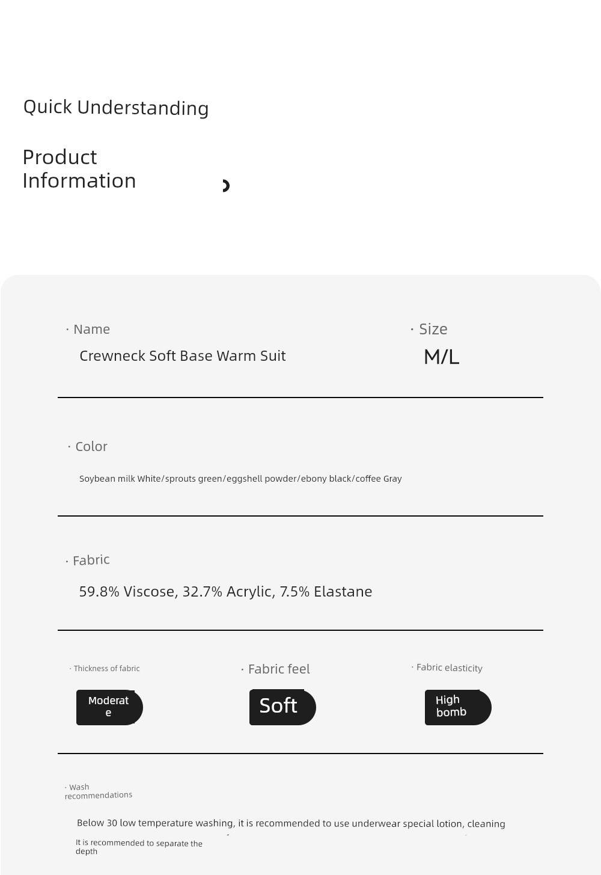Click the 59.8% Viscose composition text
The height and width of the screenshot is (875, 601).
(226, 592)
